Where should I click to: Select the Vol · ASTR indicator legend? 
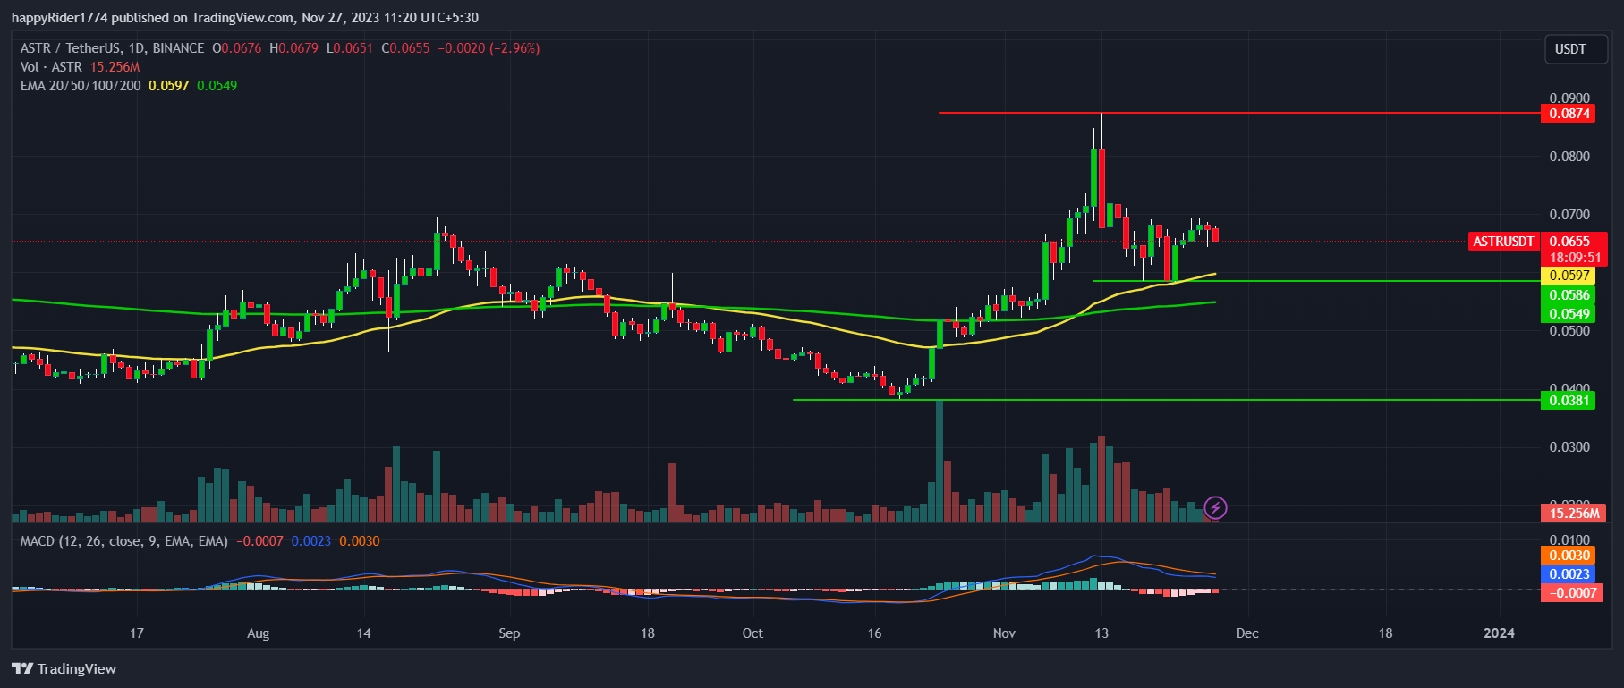pos(51,67)
